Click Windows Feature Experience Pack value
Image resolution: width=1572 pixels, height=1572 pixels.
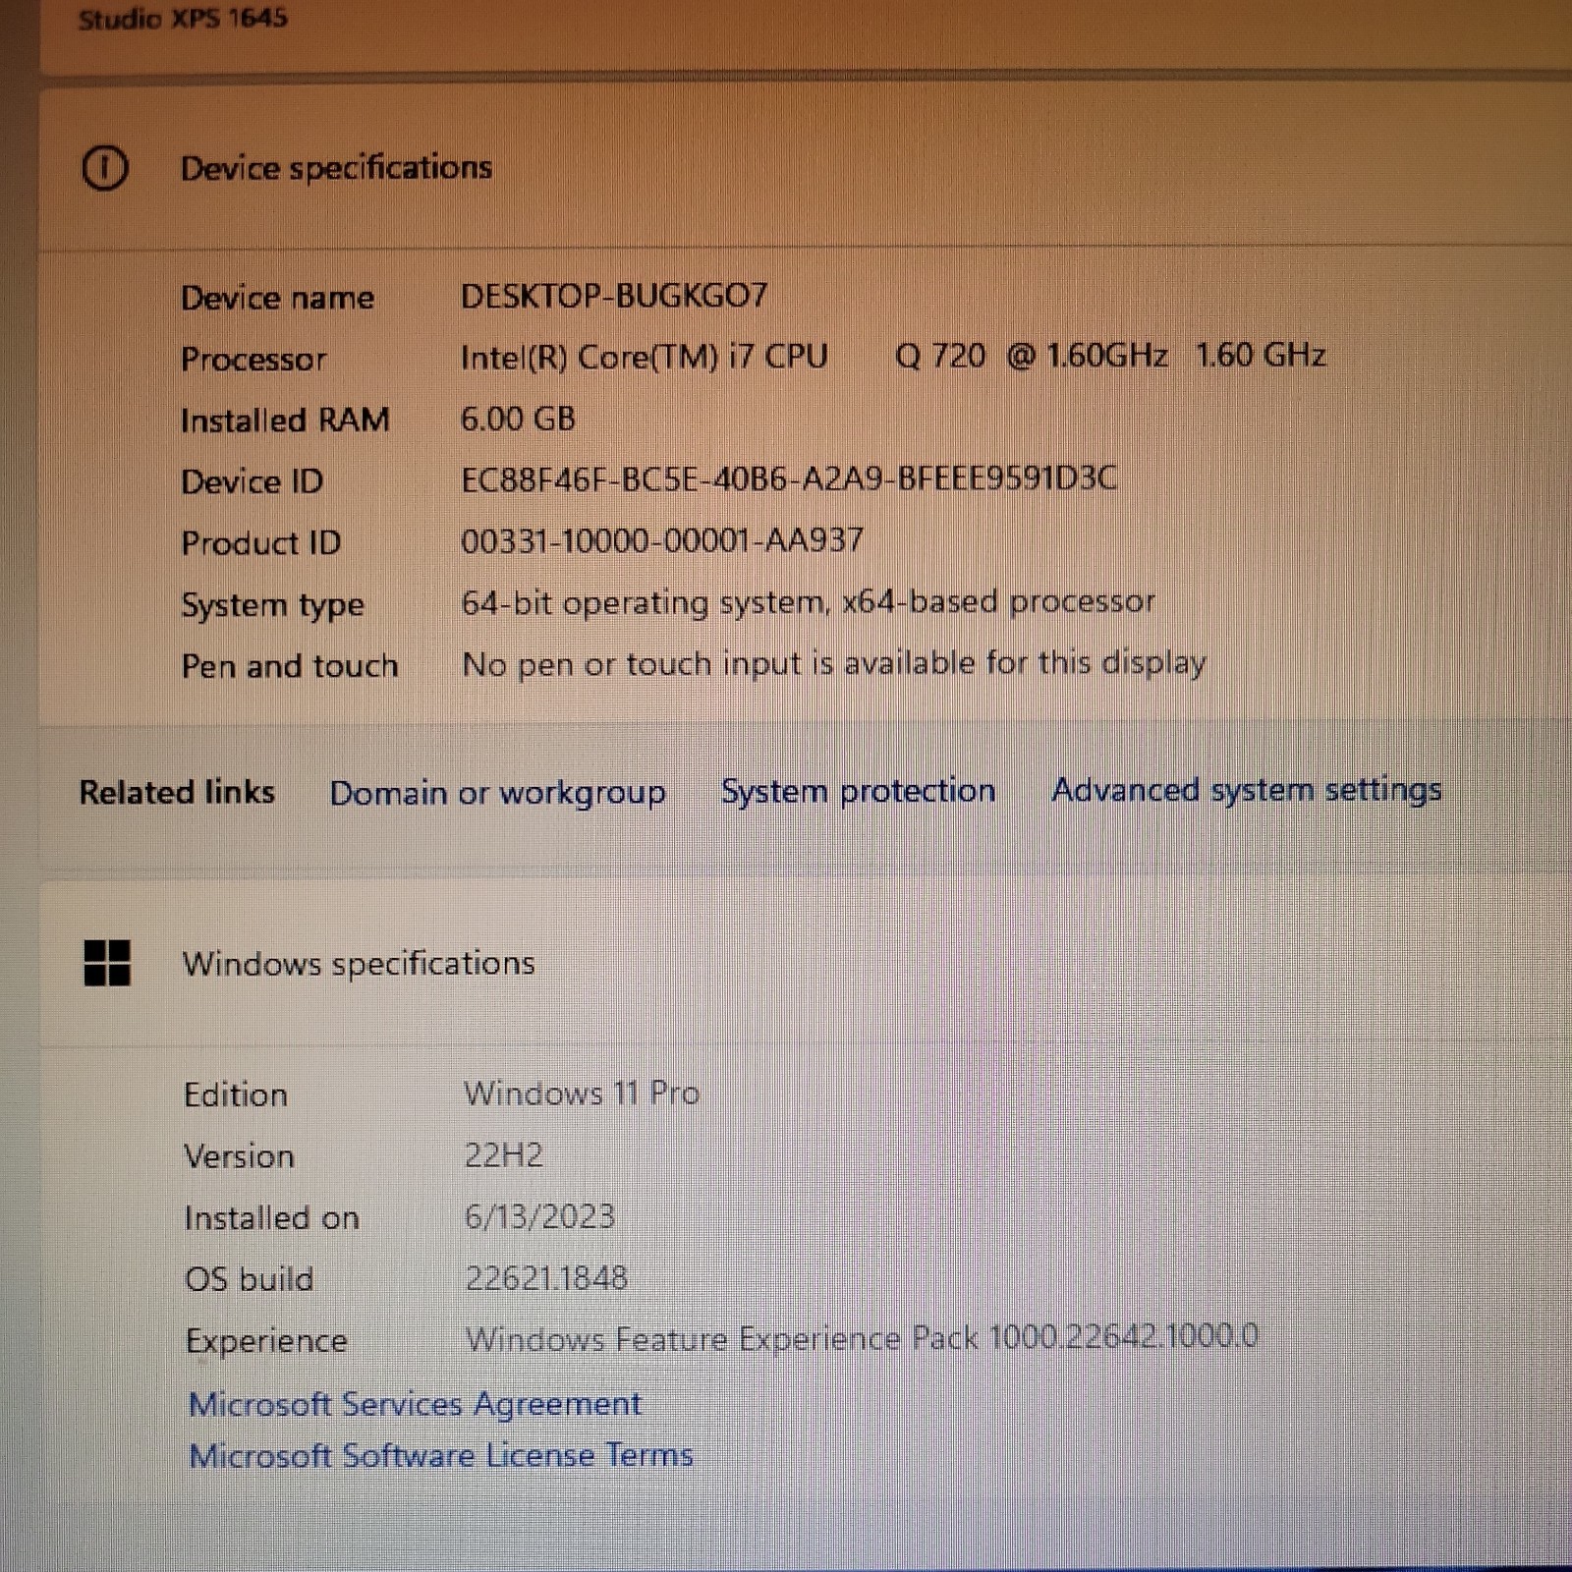(862, 1338)
